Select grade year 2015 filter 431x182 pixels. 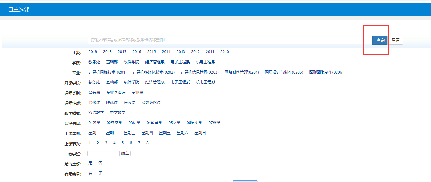[x=151, y=52]
